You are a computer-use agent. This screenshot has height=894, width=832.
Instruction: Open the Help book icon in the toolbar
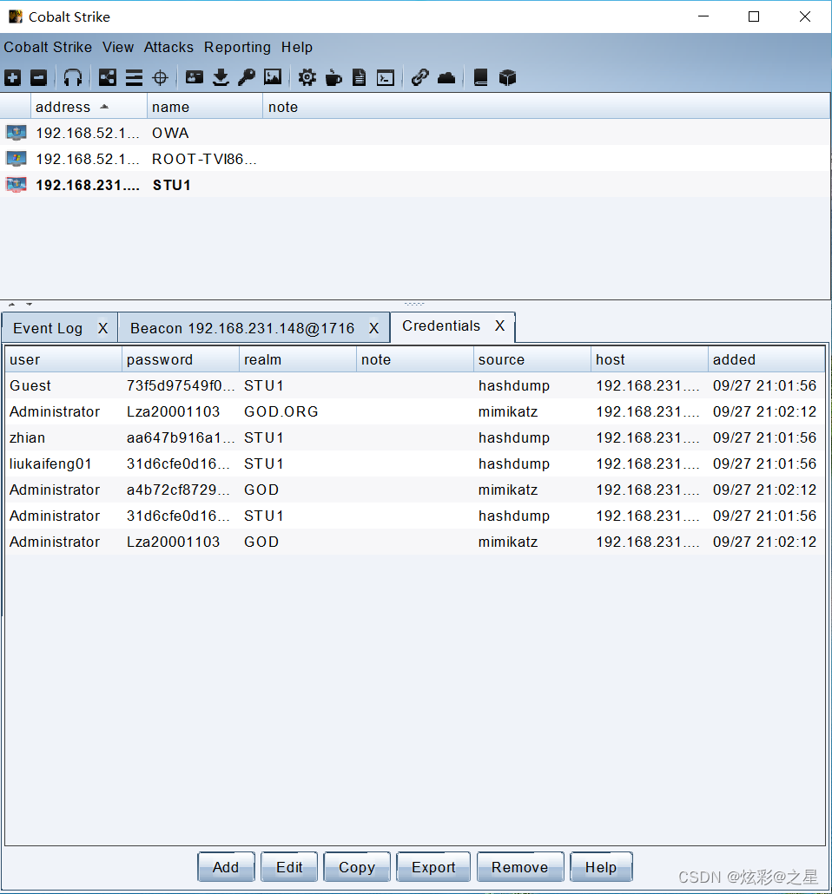click(x=480, y=77)
